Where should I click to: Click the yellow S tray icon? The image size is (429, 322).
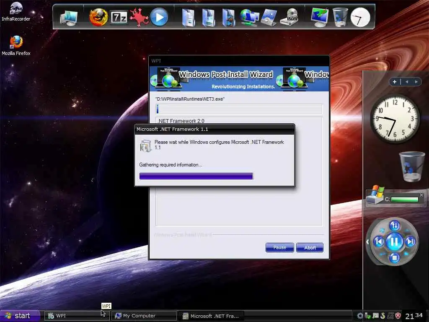383,316
